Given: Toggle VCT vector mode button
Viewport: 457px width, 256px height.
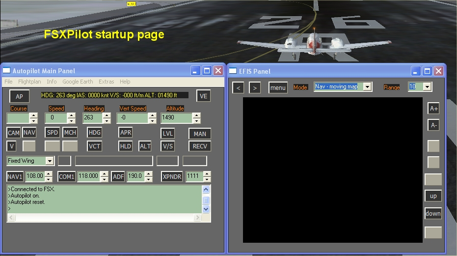Looking at the screenshot, I should 94,146.
